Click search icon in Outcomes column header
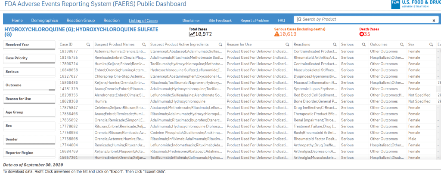 coord(402,44)
